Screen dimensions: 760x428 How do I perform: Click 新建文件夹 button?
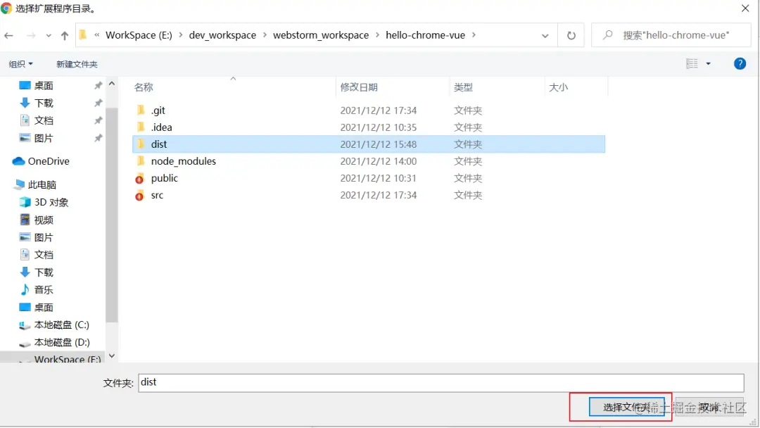pyautogui.click(x=77, y=64)
